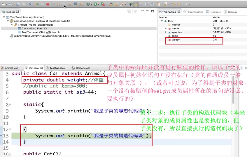Viewport: 247px width, 157px height.
Task: Expand the species variable
Action: (x=166, y=32)
